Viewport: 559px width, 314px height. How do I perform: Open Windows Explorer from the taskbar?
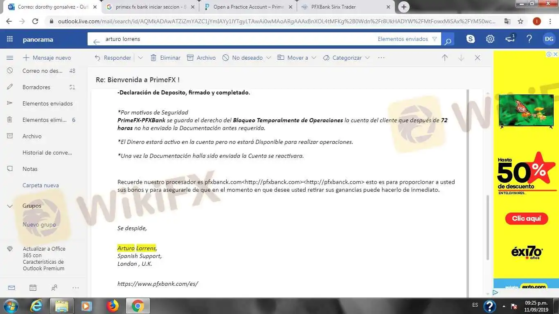point(61,306)
